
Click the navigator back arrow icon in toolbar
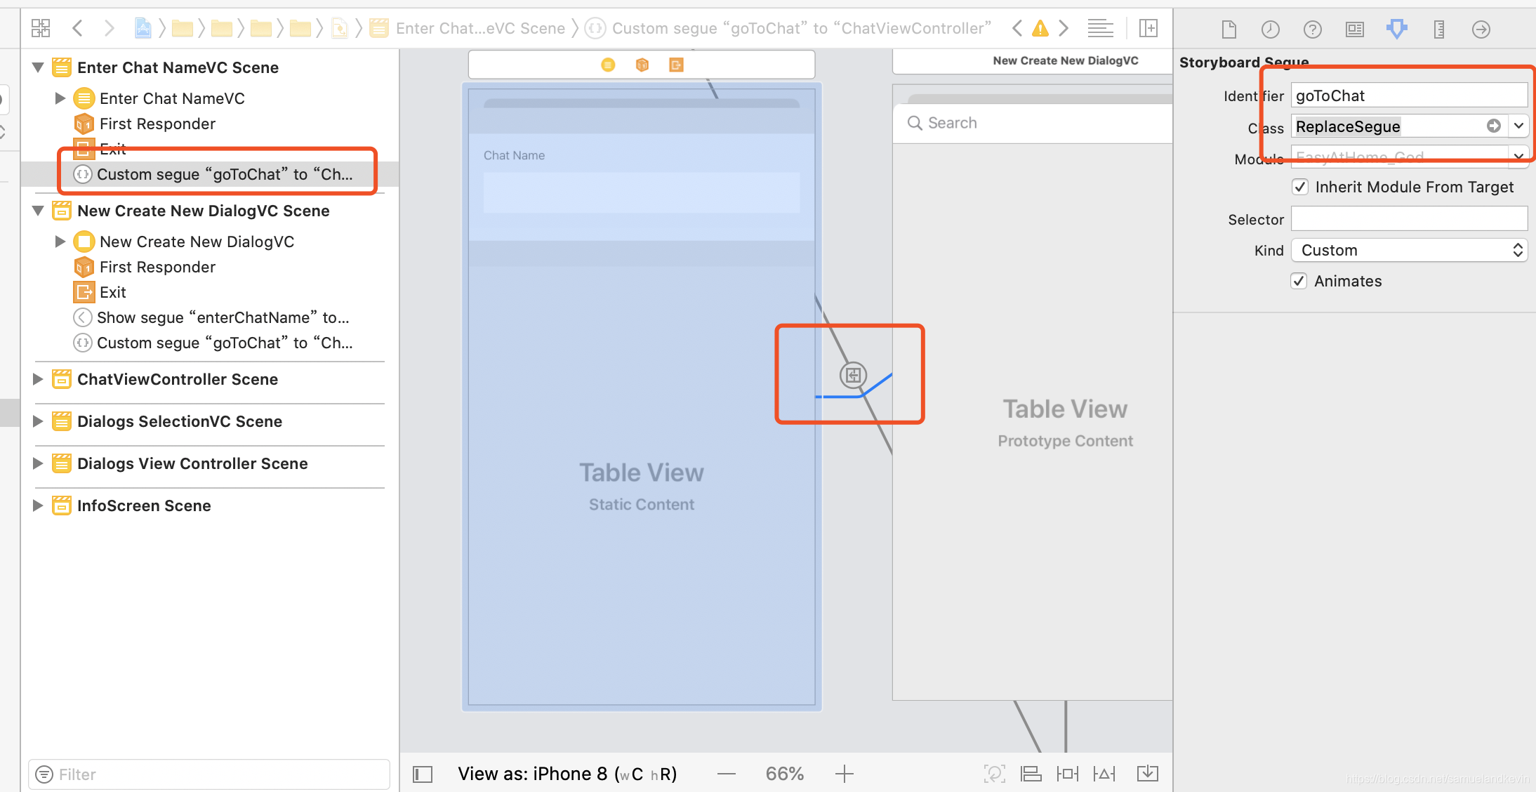[x=78, y=27]
